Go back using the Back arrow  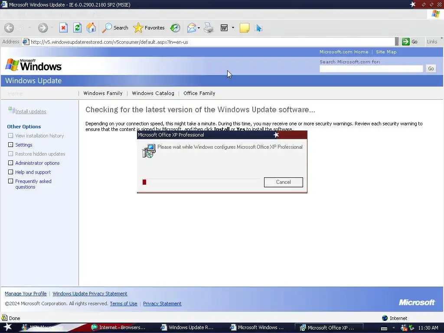(9, 28)
